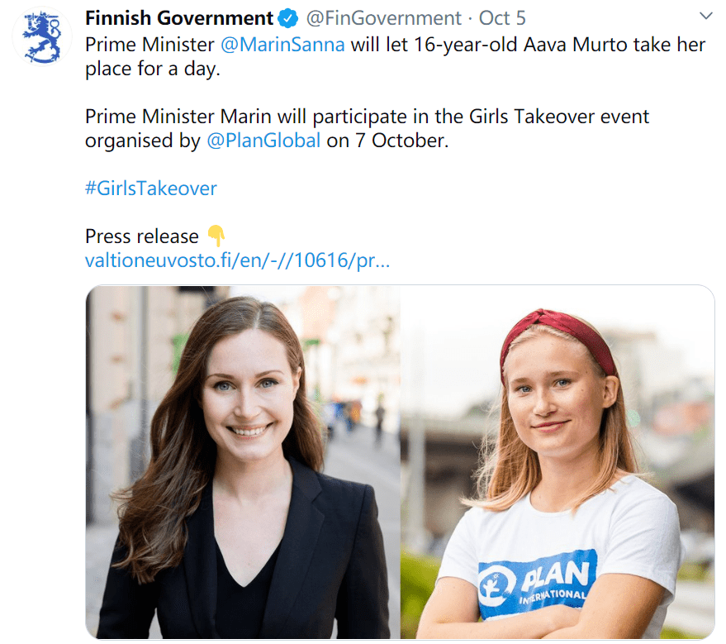Click the pointing down hand emoji
This screenshot has width=726, height=644.
pyautogui.click(x=216, y=236)
